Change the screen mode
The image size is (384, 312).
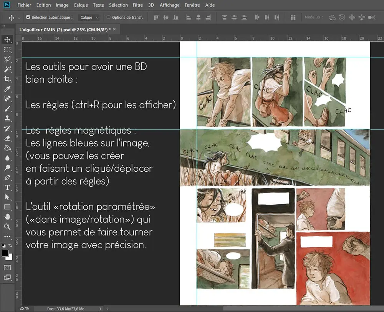coord(7,277)
